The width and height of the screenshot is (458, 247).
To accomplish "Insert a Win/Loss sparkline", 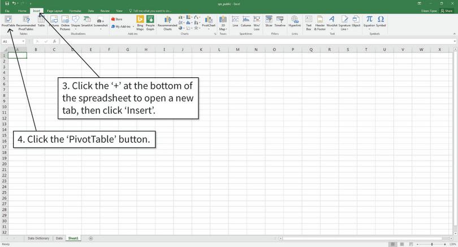I will (x=257, y=23).
